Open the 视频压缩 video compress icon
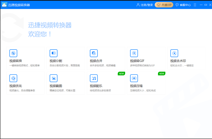Screen dimensions: 212x139 point(134,78)
